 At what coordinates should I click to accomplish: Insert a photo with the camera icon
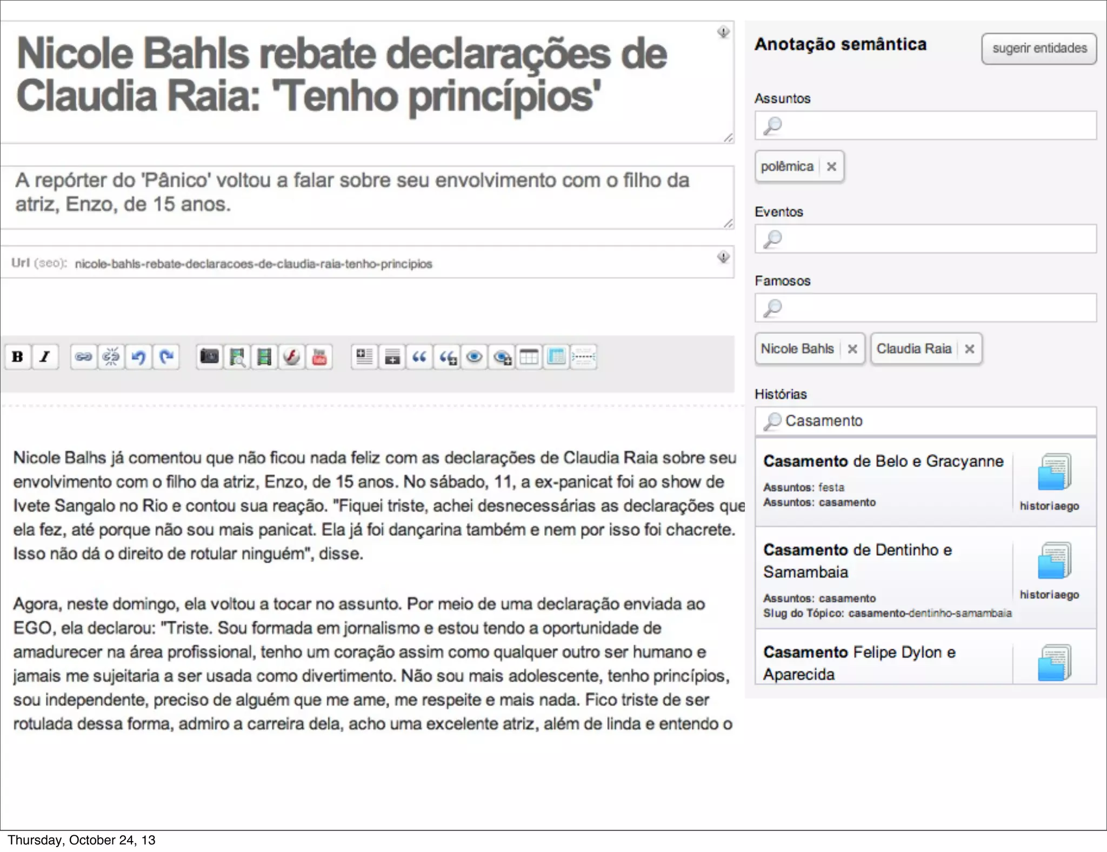(210, 357)
